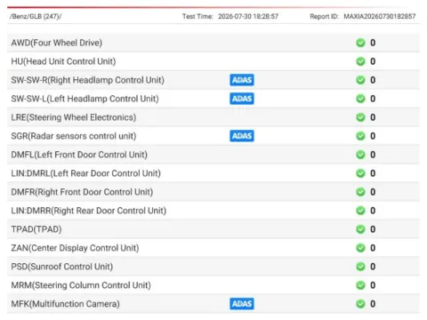Click the ADAS badge for Multifunction Camera

click(x=242, y=304)
